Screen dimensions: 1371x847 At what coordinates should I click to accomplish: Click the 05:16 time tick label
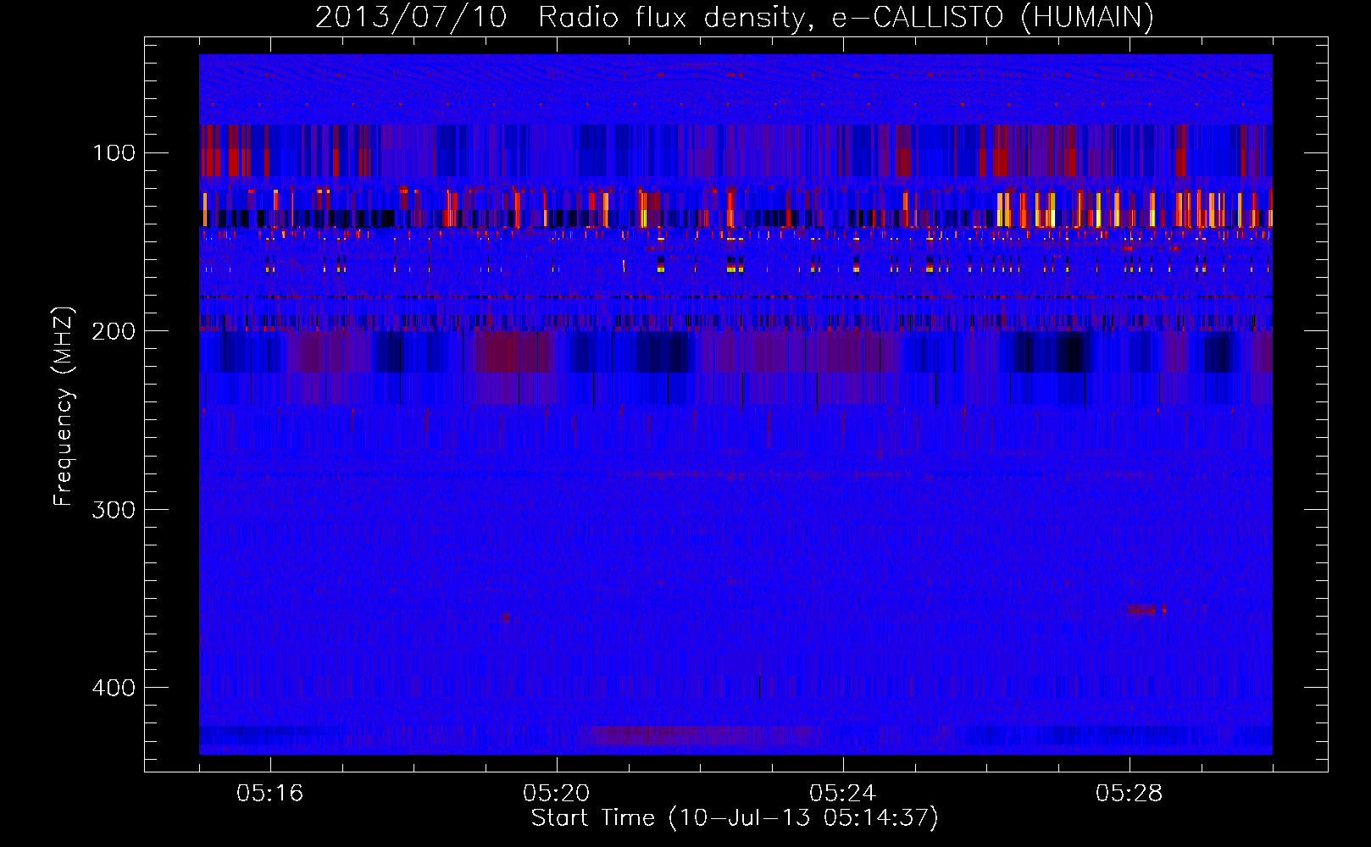coord(269,794)
